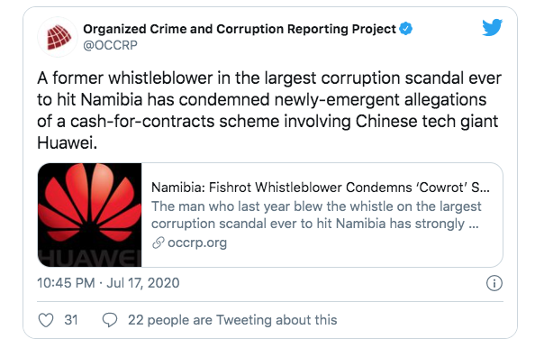Click the reply speech bubble icon

tap(110, 320)
